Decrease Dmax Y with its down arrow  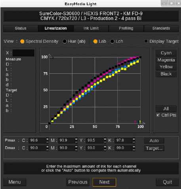pyautogui.click(x=105, y=149)
